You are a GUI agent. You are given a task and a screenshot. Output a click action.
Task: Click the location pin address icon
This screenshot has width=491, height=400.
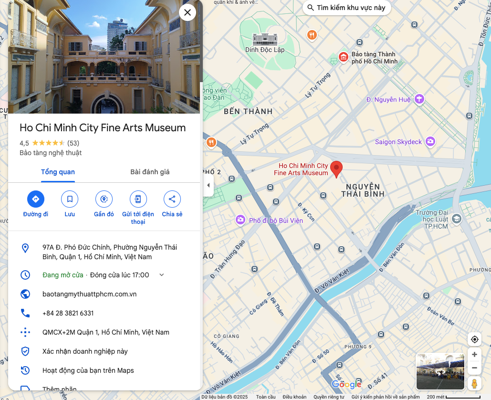pos(25,248)
